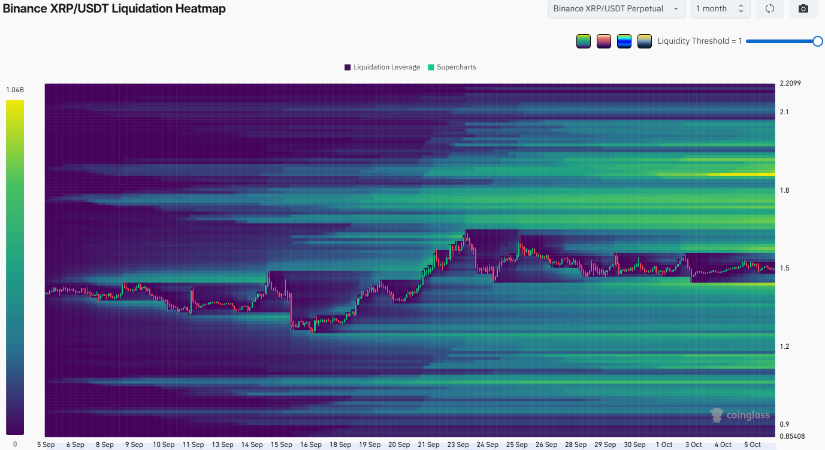Click the refresh chart icon

pyautogui.click(x=770, y=8)
